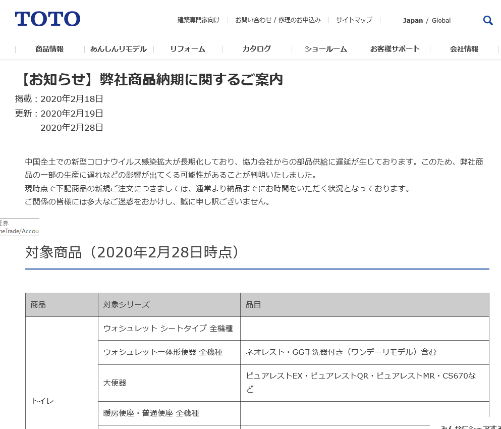Select cell 暖房便座・普通便座 全機種
Screen dimensions: 501x429
(x=170, y=413)
